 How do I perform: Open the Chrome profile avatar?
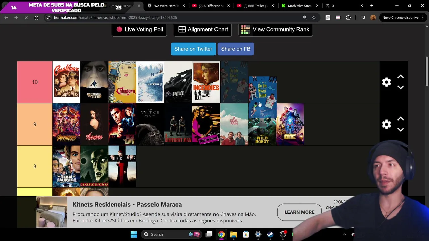tap(373, 17)
